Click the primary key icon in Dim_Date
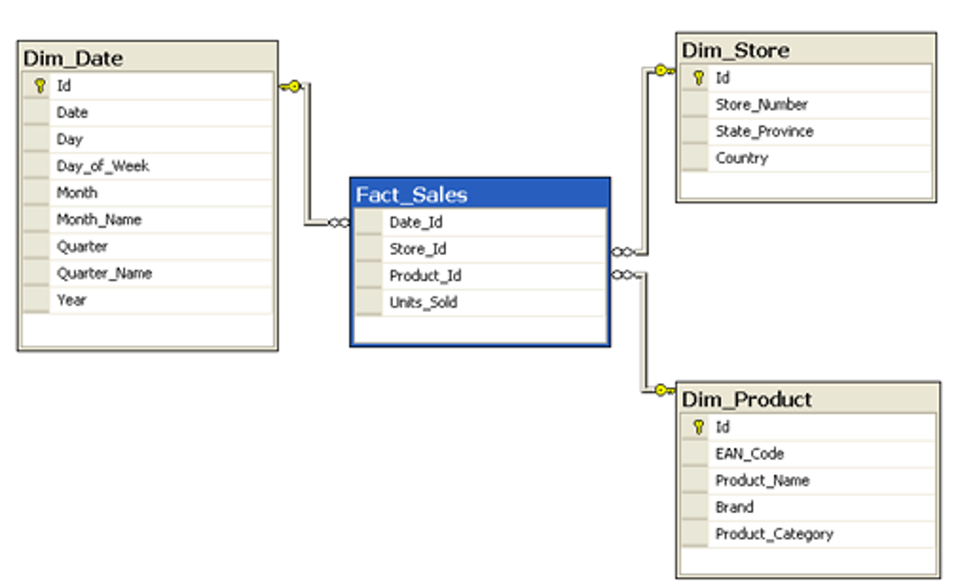 [x=40, y=86]
